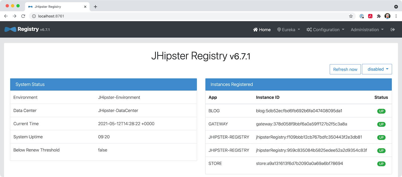Go to the Home nav item
The image size is (402, 177).
[262, 30]
